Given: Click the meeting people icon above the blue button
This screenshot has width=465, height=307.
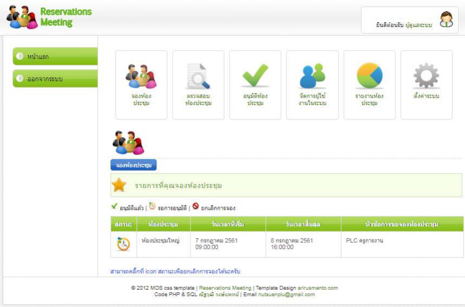Looking at the screenshot, I should [x=128, y=143].
